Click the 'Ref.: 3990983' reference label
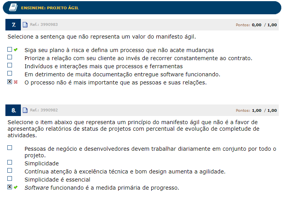Screen dimensions: 283x212 [44, 25]
